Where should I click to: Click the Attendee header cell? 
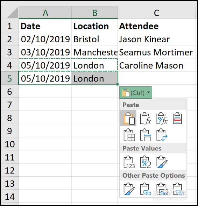[x=156, y=26]
